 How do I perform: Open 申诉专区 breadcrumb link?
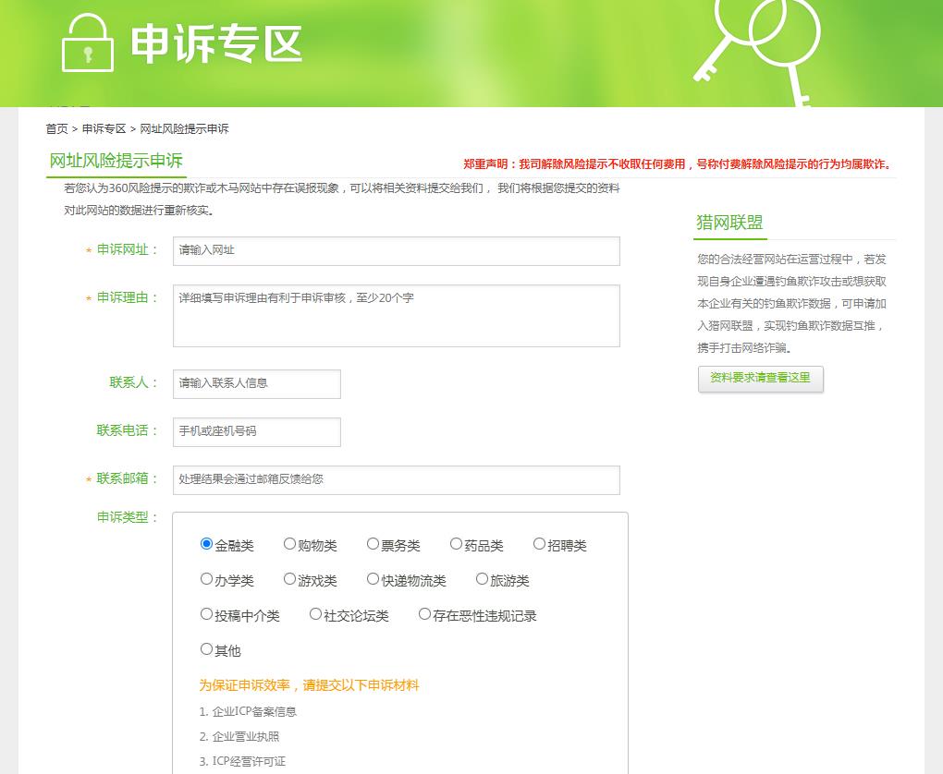(x=104, y=129)
